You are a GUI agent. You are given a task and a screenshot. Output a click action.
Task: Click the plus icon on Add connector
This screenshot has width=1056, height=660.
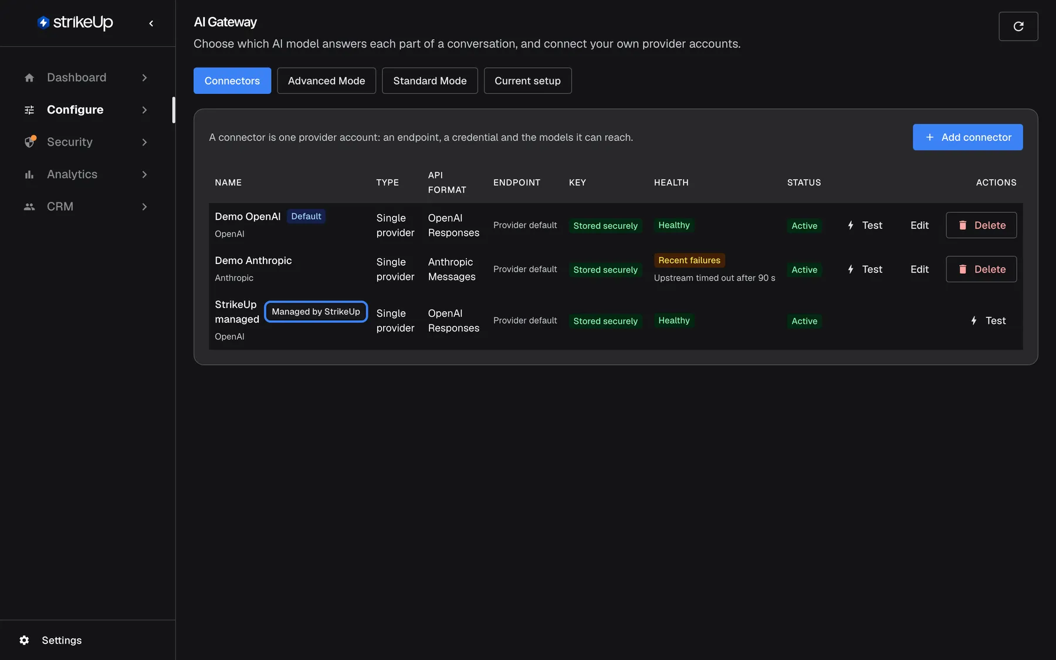(x=929, y=137)
